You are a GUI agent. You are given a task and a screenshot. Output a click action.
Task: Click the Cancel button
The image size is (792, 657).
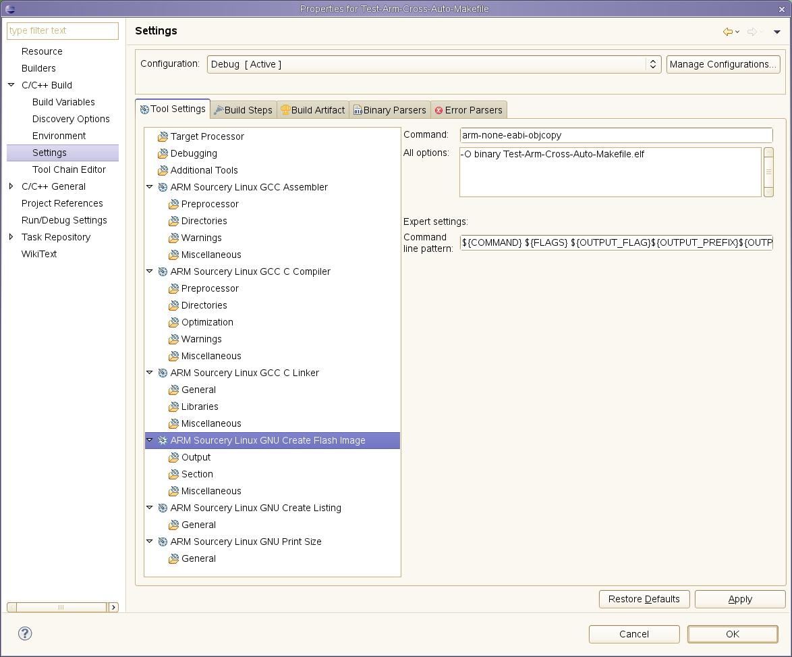634,634
